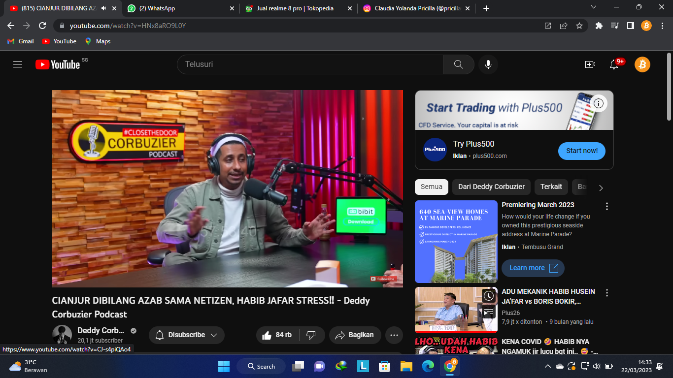Click Plus500 banner ad image

[x=514, y=110]
